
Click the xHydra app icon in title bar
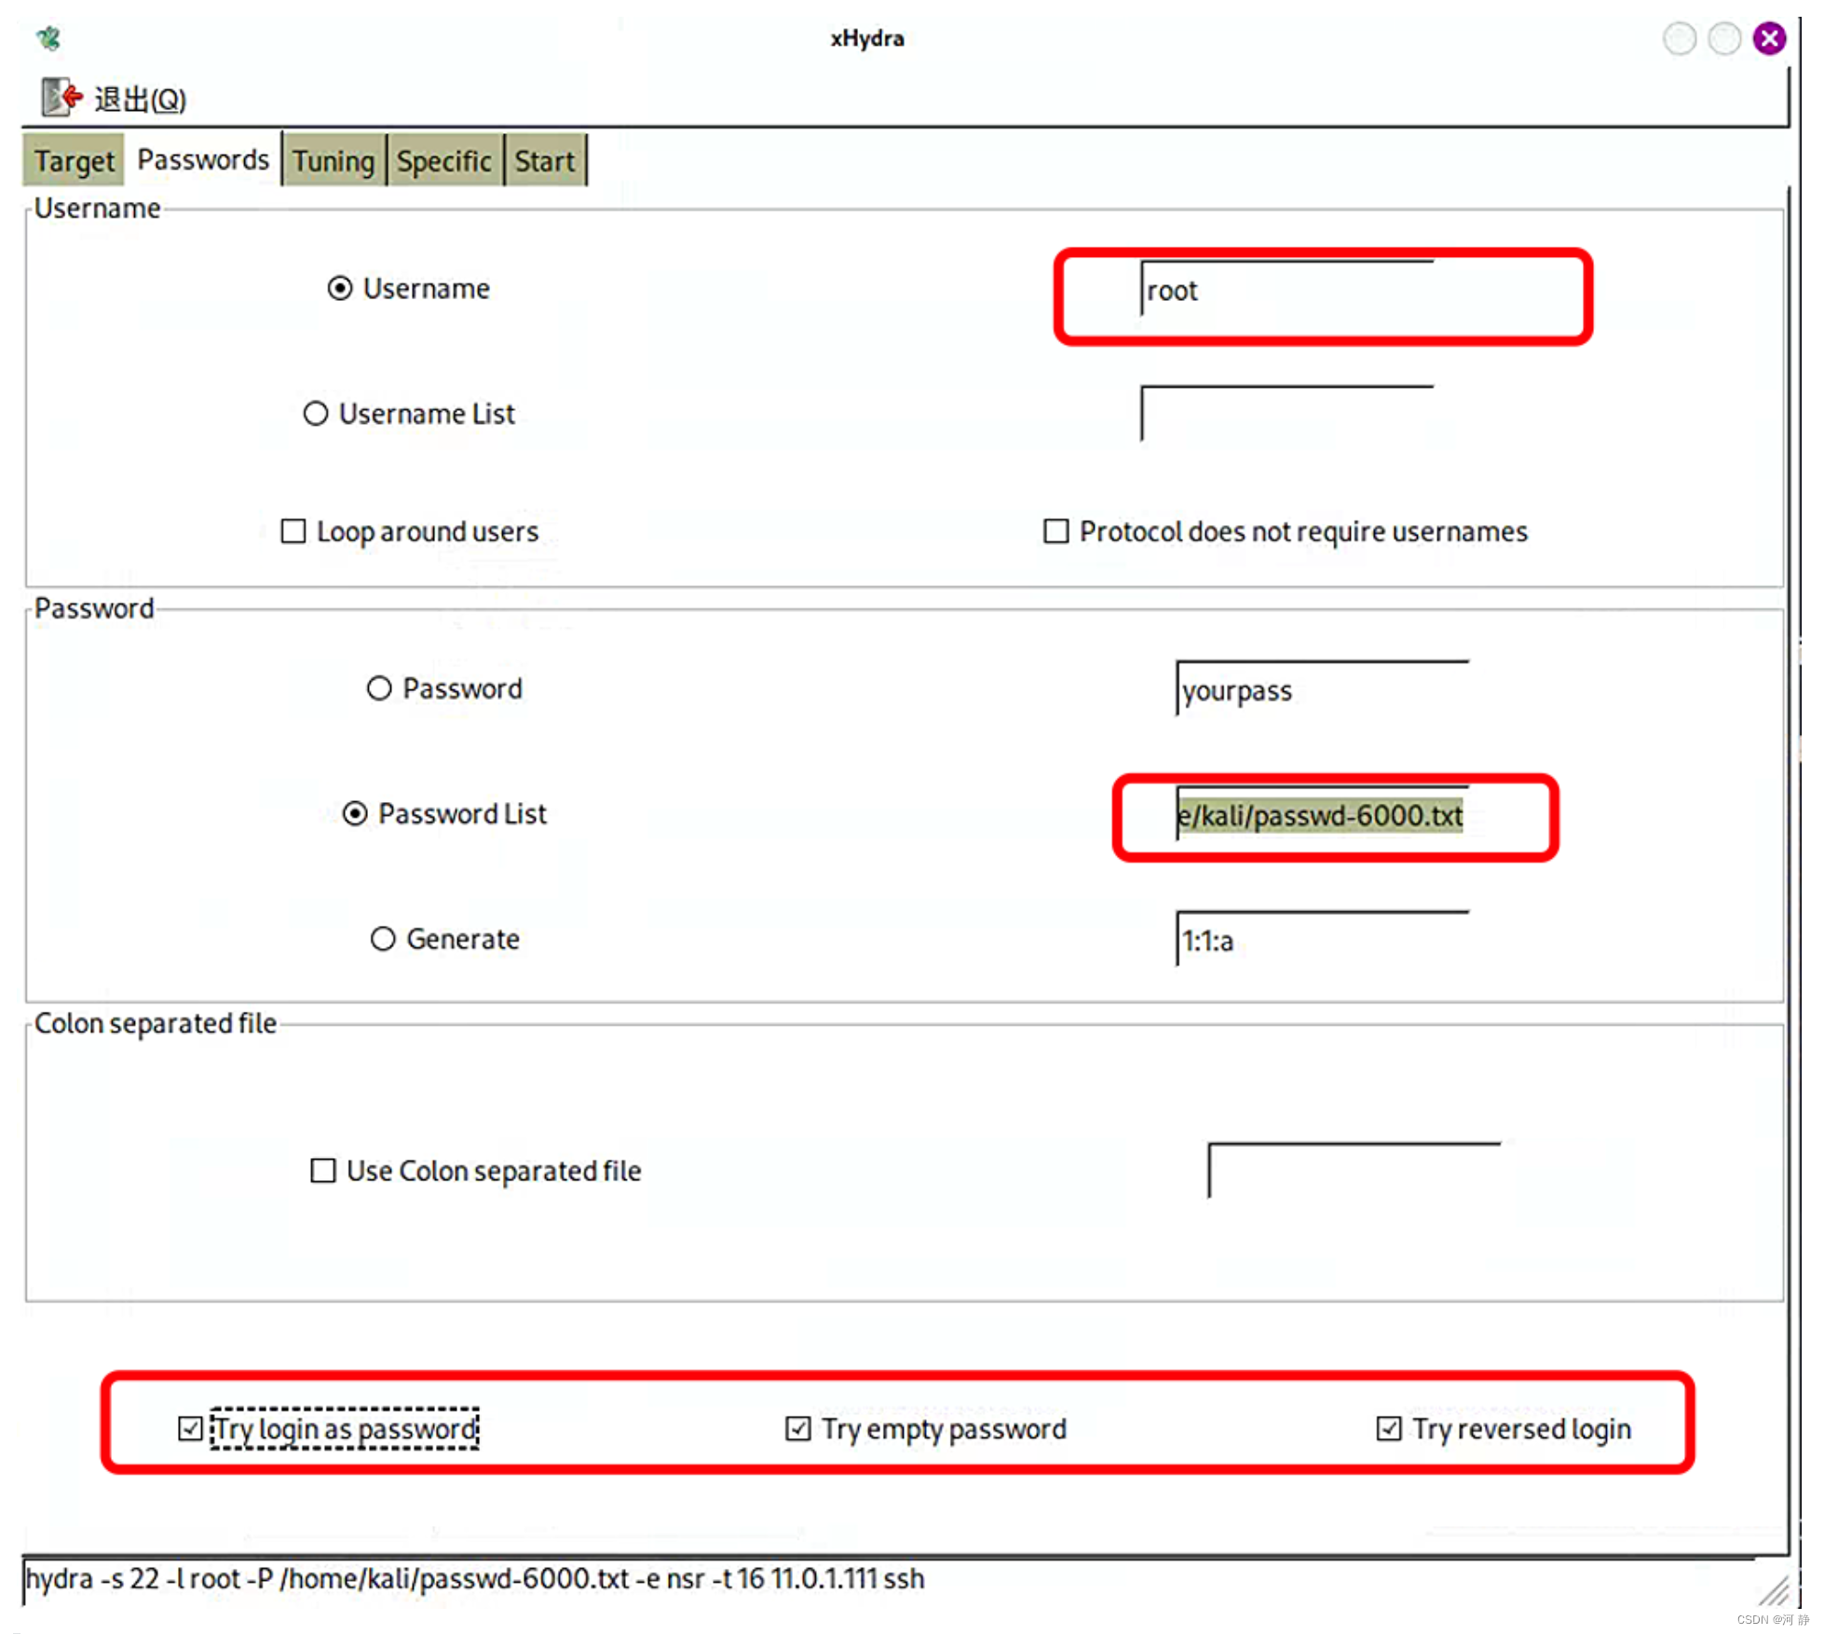tap(48, 37)
